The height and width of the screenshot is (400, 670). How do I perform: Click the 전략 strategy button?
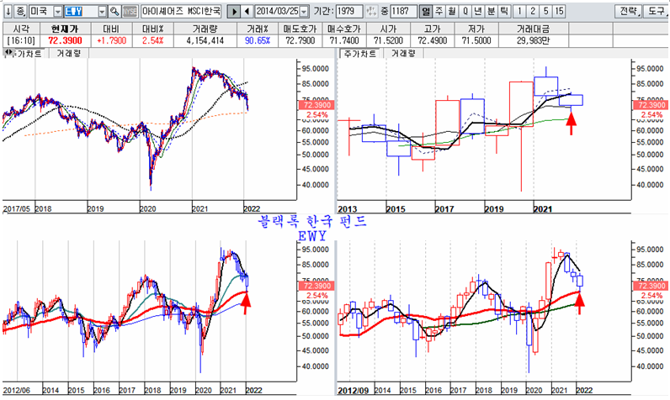coord(628,12)
